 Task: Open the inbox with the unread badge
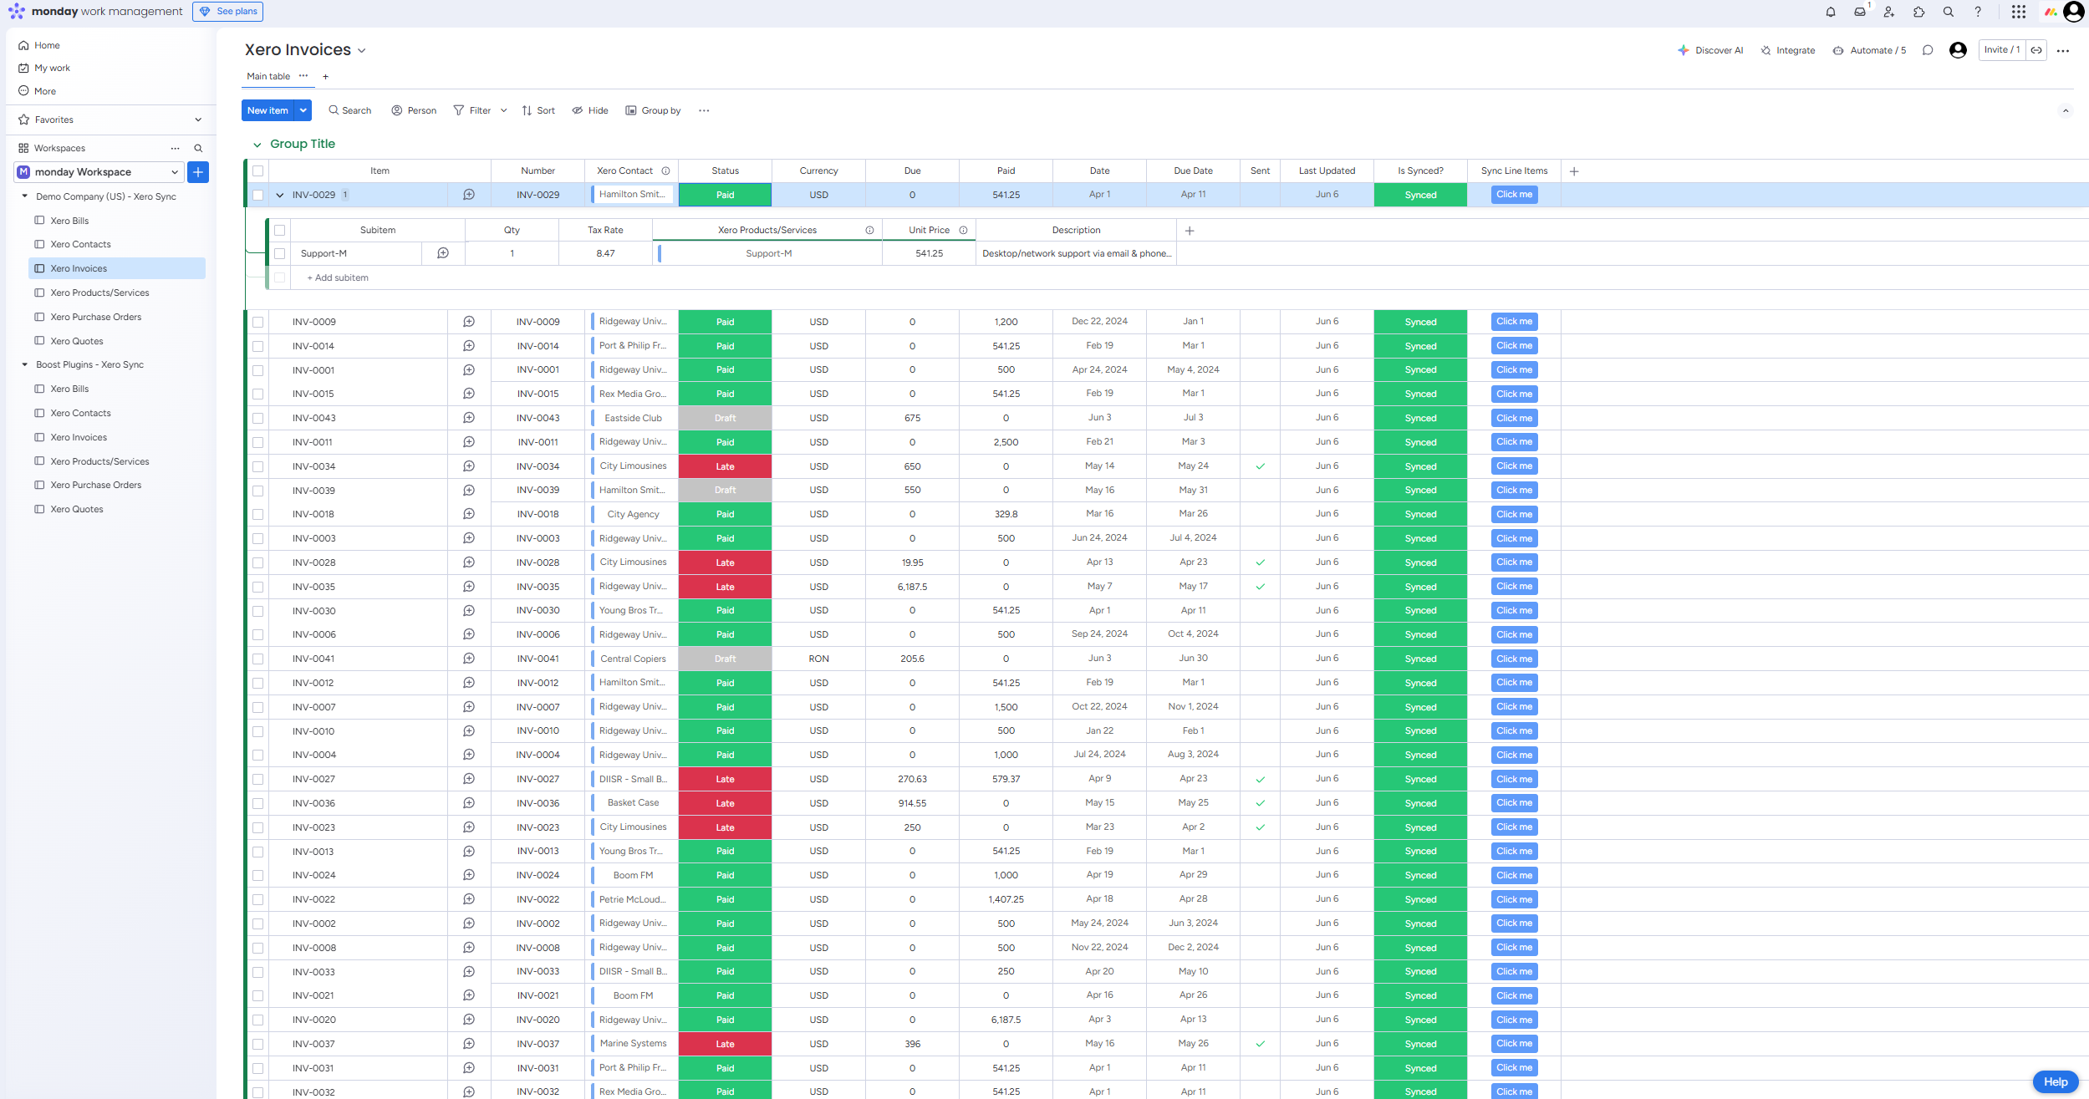coord(1859,12)
